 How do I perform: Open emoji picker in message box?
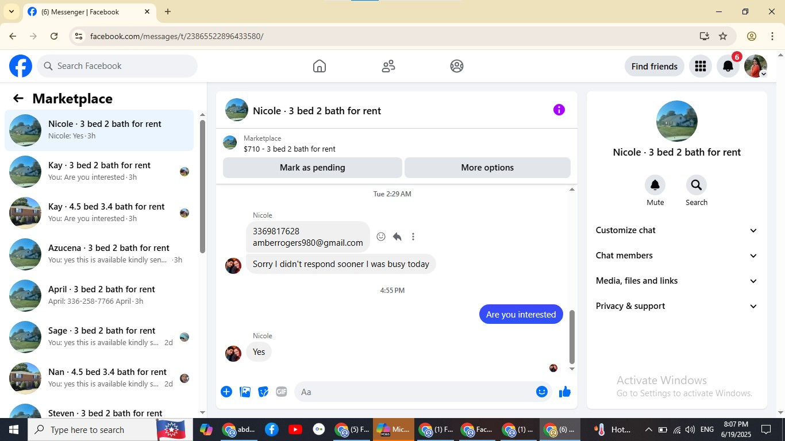point(542,392)
